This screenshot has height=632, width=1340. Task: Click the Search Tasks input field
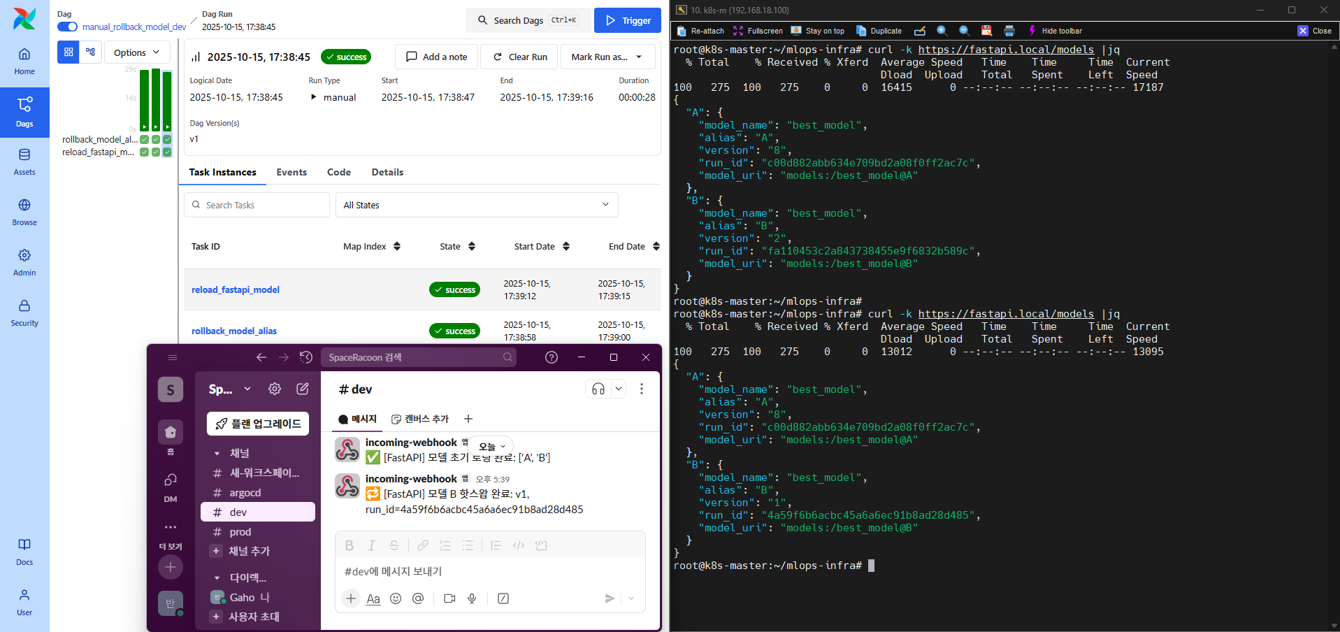[x=257, y=205]
